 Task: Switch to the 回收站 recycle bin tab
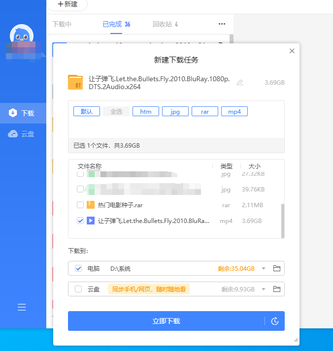coord(165,24)
